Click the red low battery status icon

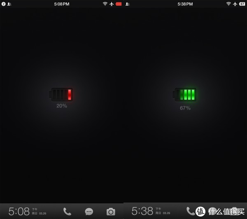[119, 4]
